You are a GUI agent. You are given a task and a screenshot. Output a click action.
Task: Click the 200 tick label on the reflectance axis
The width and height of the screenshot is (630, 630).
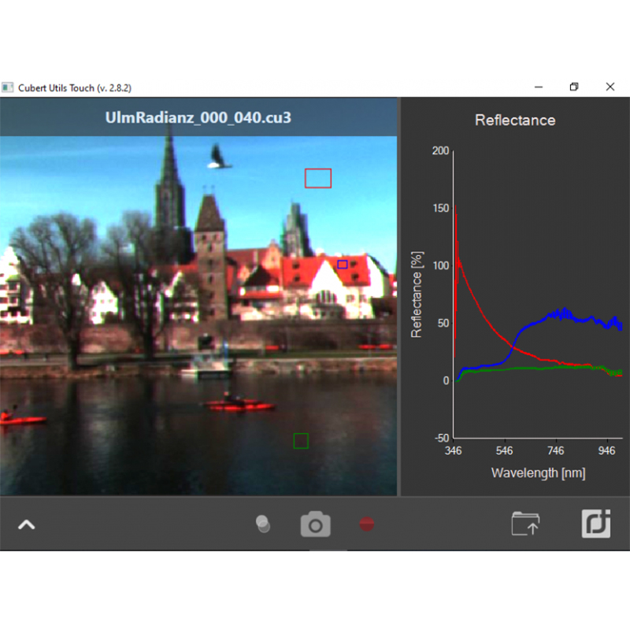pos(440,150)
